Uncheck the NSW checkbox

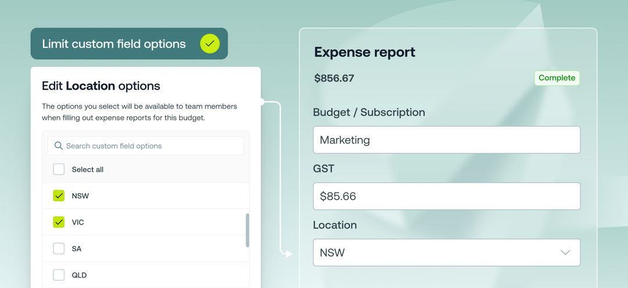(59, 196)
